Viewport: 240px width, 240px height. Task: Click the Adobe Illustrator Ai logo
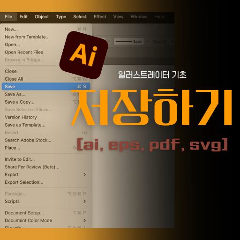click(84, 55)
